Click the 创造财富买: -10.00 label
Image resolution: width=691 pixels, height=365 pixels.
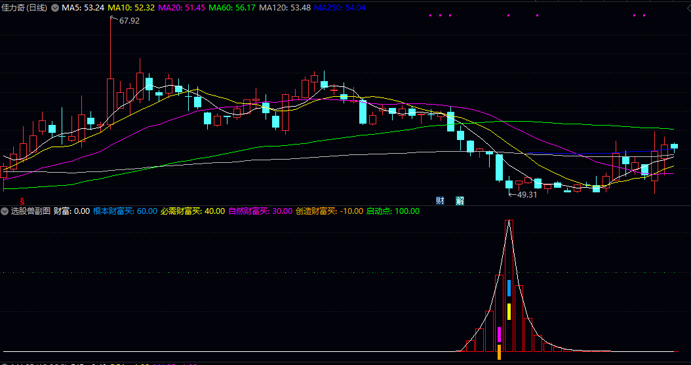pyautogui.click(x=330, y=211)
